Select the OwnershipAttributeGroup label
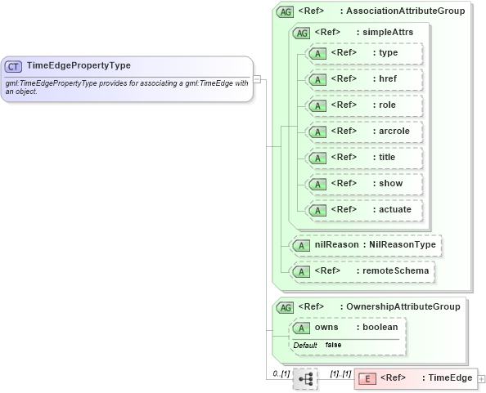 coord(403,306)
